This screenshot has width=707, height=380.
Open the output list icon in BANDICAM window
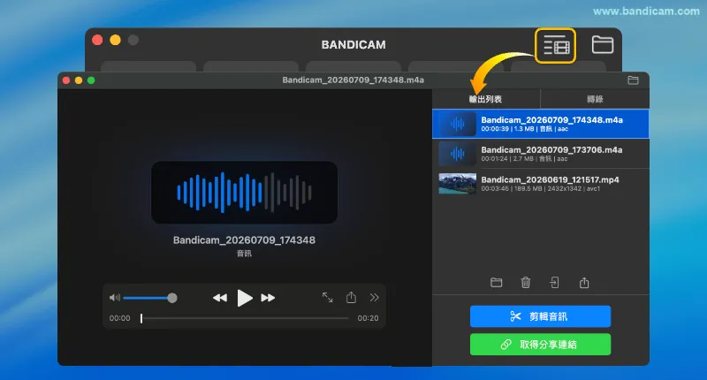(x=555, y=46)
